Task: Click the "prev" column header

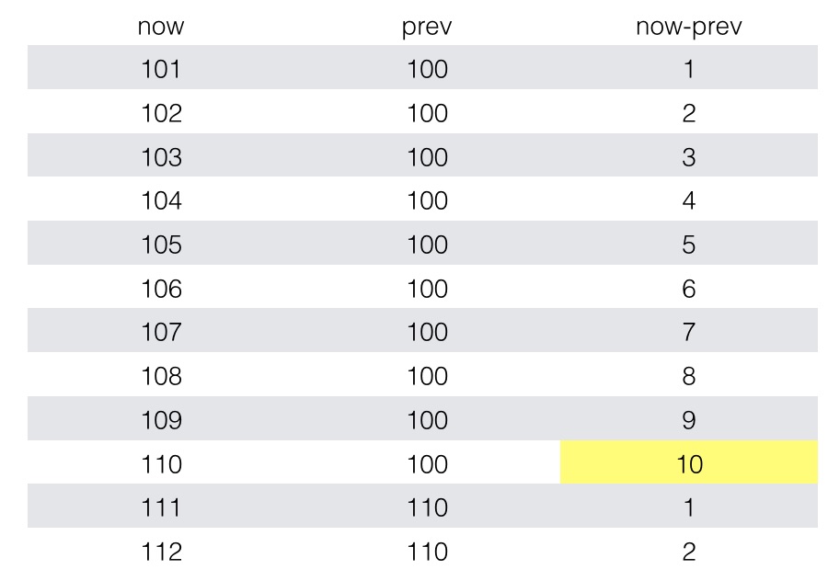Action: 427,27
